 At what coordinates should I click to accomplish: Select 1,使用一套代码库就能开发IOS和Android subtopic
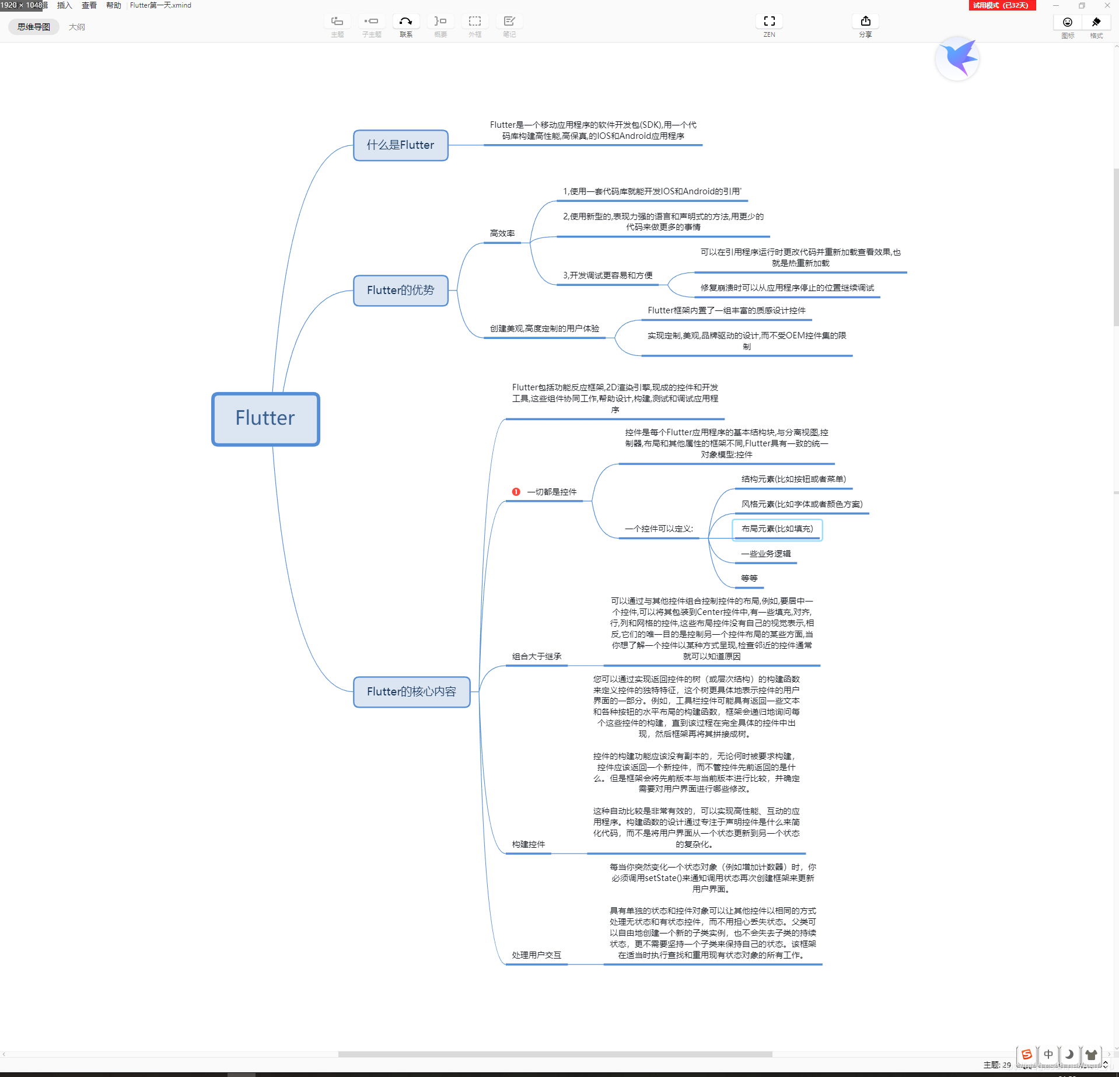[x=652, y=191]
